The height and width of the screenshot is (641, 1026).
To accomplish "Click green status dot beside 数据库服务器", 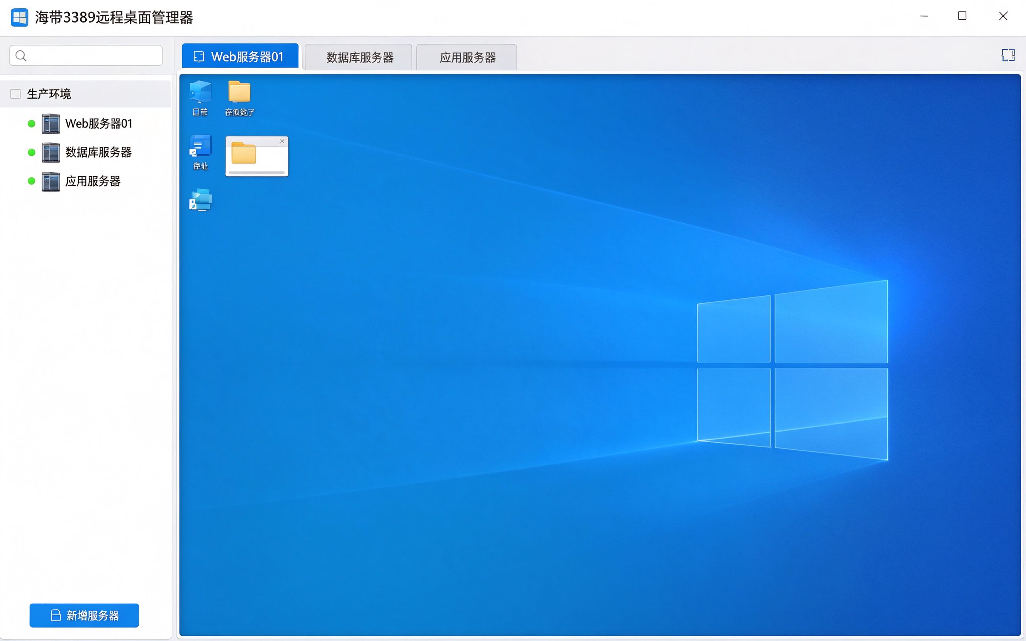I will tap(31, 152).
